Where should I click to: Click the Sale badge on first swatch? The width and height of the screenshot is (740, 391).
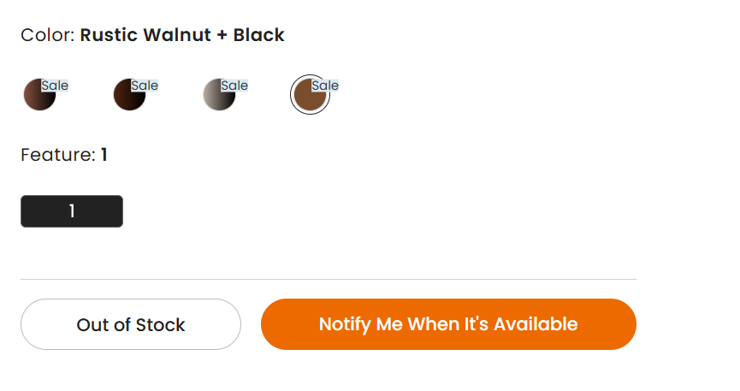coord(55,86)
